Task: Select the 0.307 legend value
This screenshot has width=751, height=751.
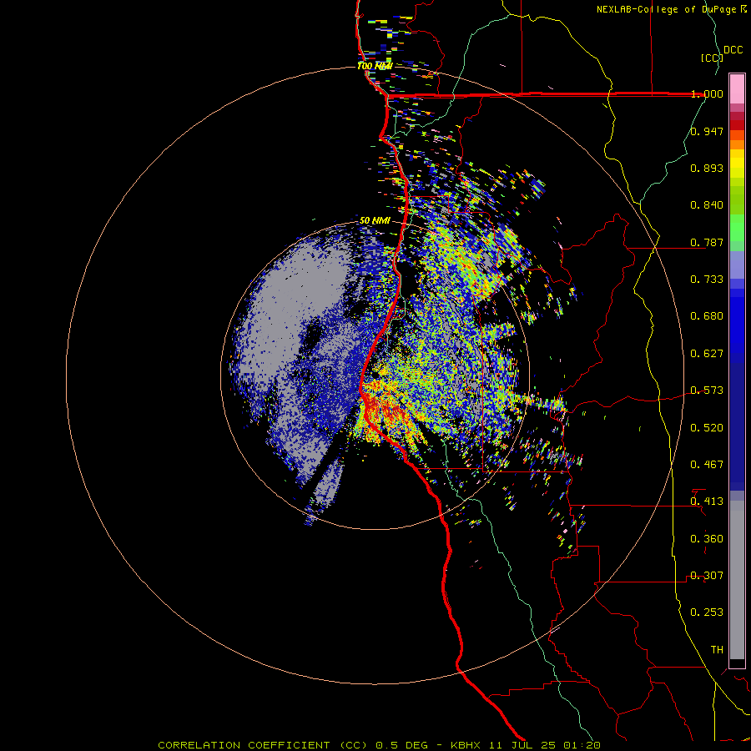Action: click(x=707, y=576)
